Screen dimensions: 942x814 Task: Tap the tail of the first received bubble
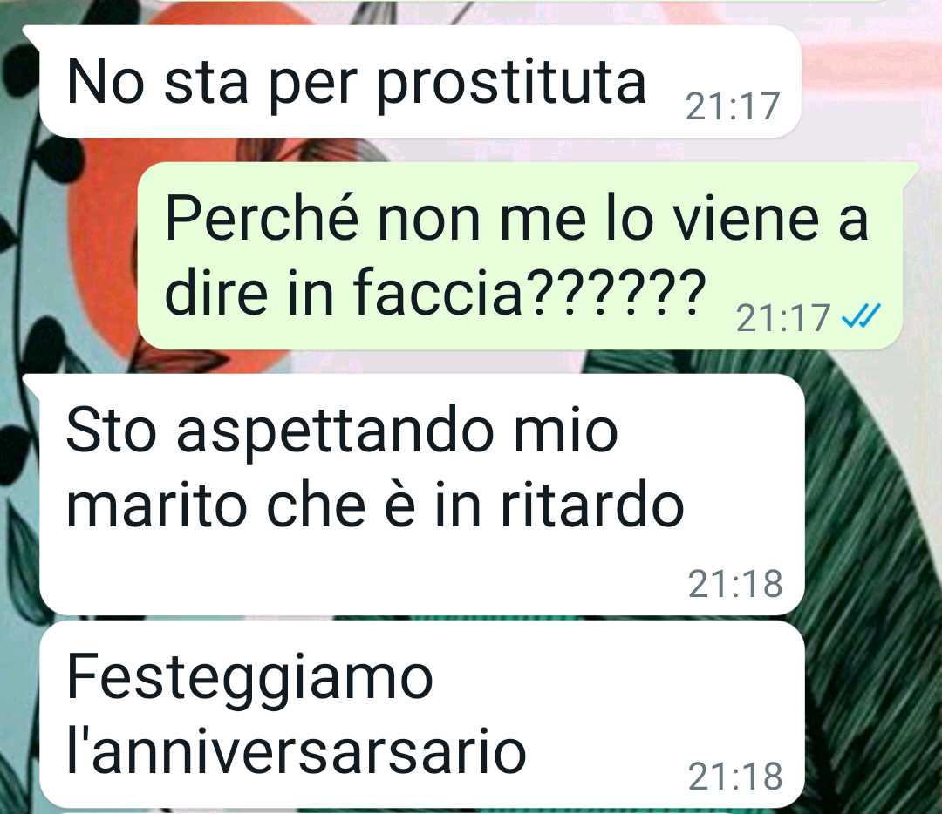pos(31,36)
